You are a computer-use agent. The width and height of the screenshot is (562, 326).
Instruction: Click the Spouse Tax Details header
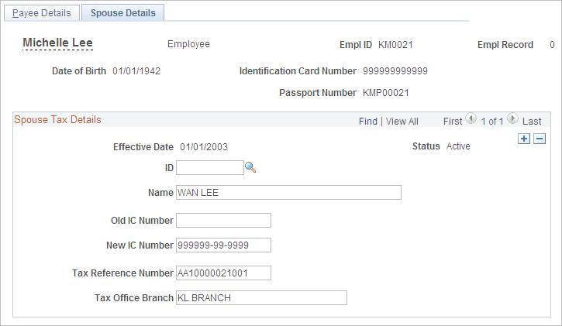pos(57,120)
